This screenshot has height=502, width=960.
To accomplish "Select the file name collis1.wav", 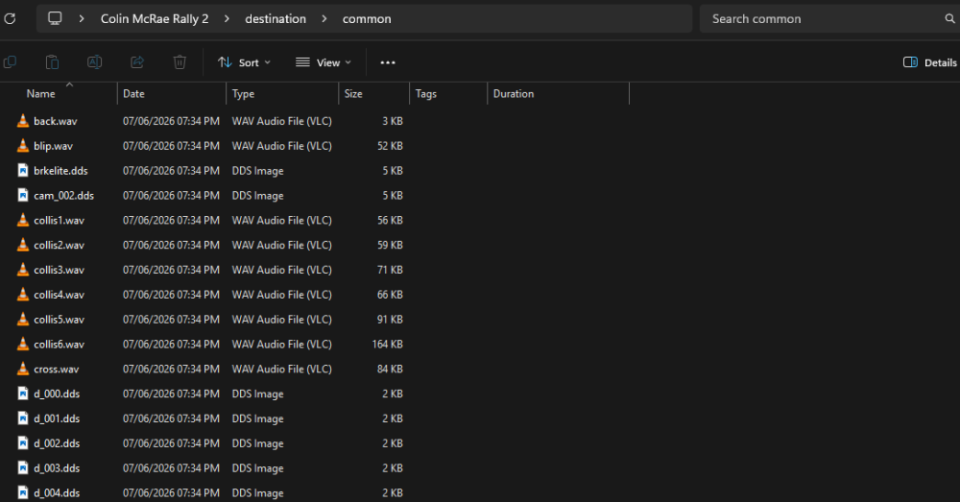I will coord(59,221).
